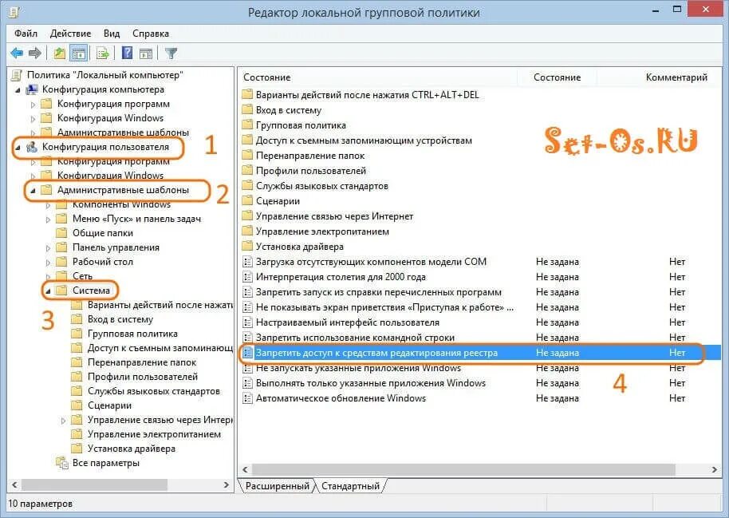Select Настраиваемый интерфейс пользователя policy
This screenshot has width=729, height=518.
pos(347,322)
